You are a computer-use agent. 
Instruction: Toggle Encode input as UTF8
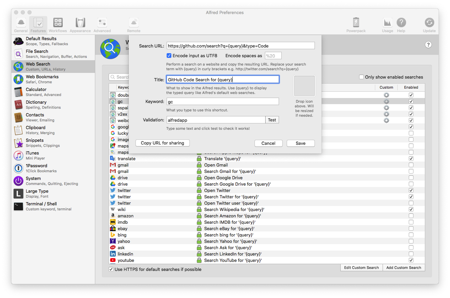click(x=169, y=56)
